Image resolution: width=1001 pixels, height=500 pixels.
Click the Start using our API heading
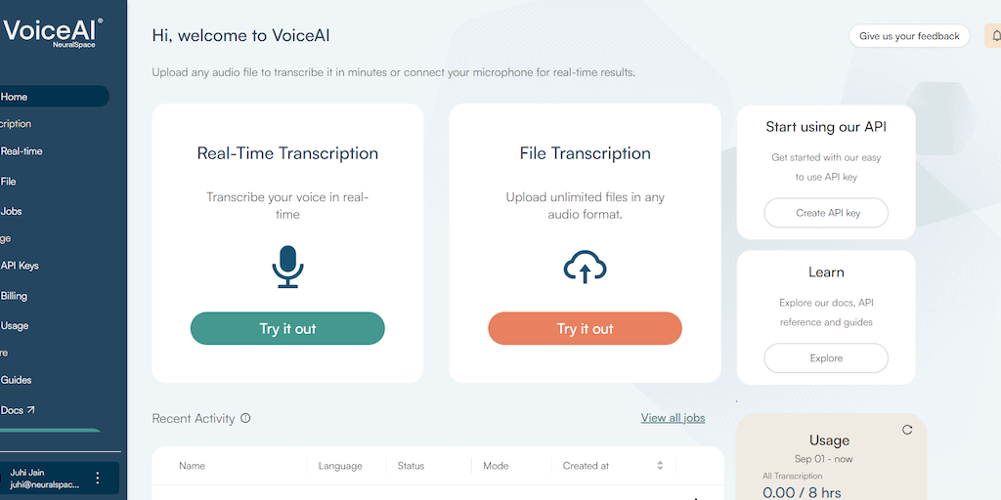coord(826,126)
